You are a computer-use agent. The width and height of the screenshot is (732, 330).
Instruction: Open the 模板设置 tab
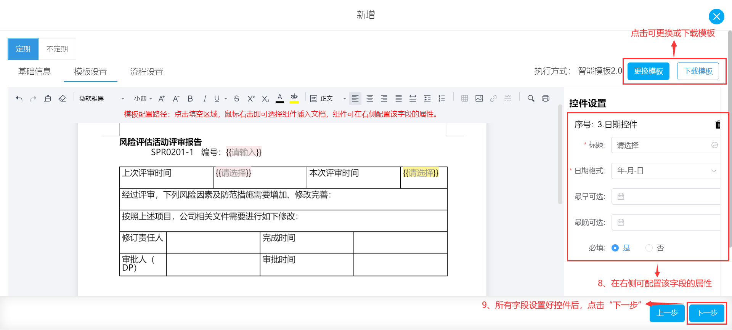coord(90,72)
